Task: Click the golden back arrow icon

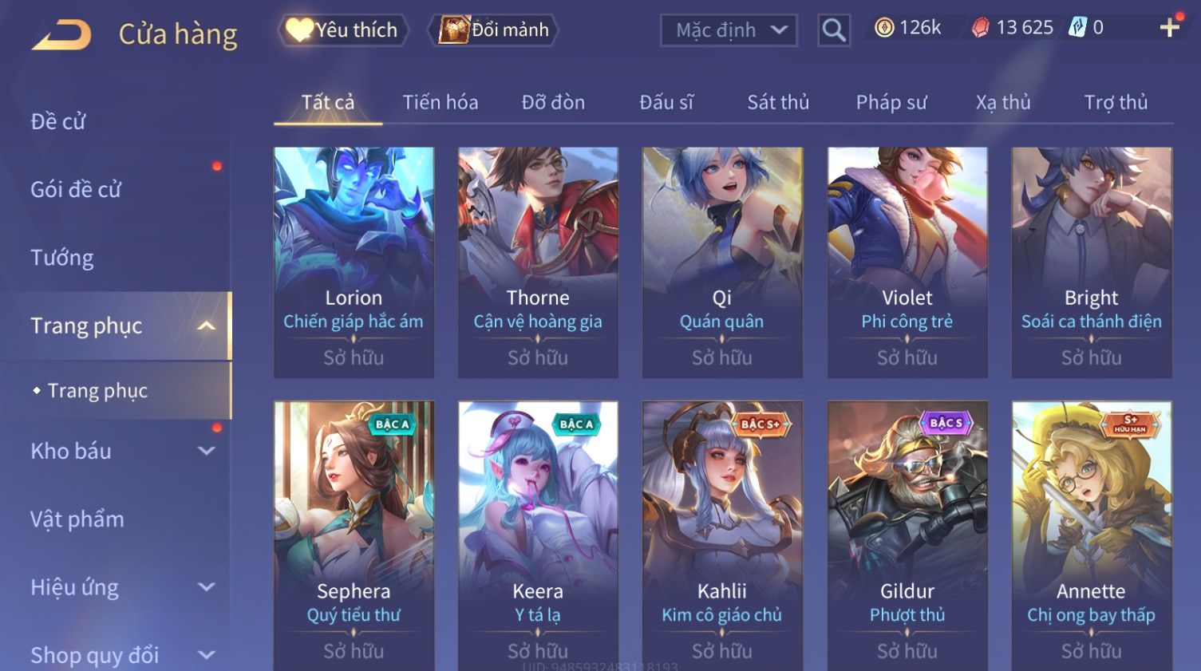Action: tap(61, 34)
